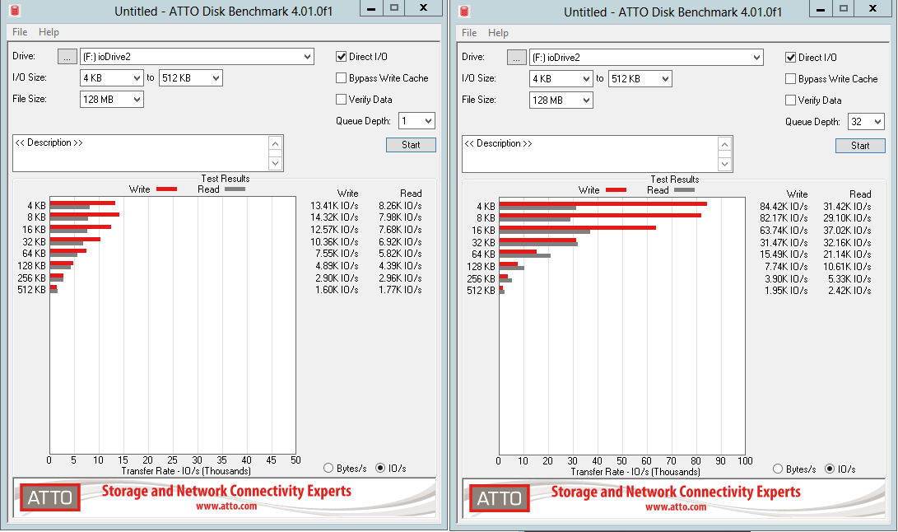The image size is (898, 532).
Task: Click the drive browse button in Queue Depth 1 window
Action: point(67,57)
